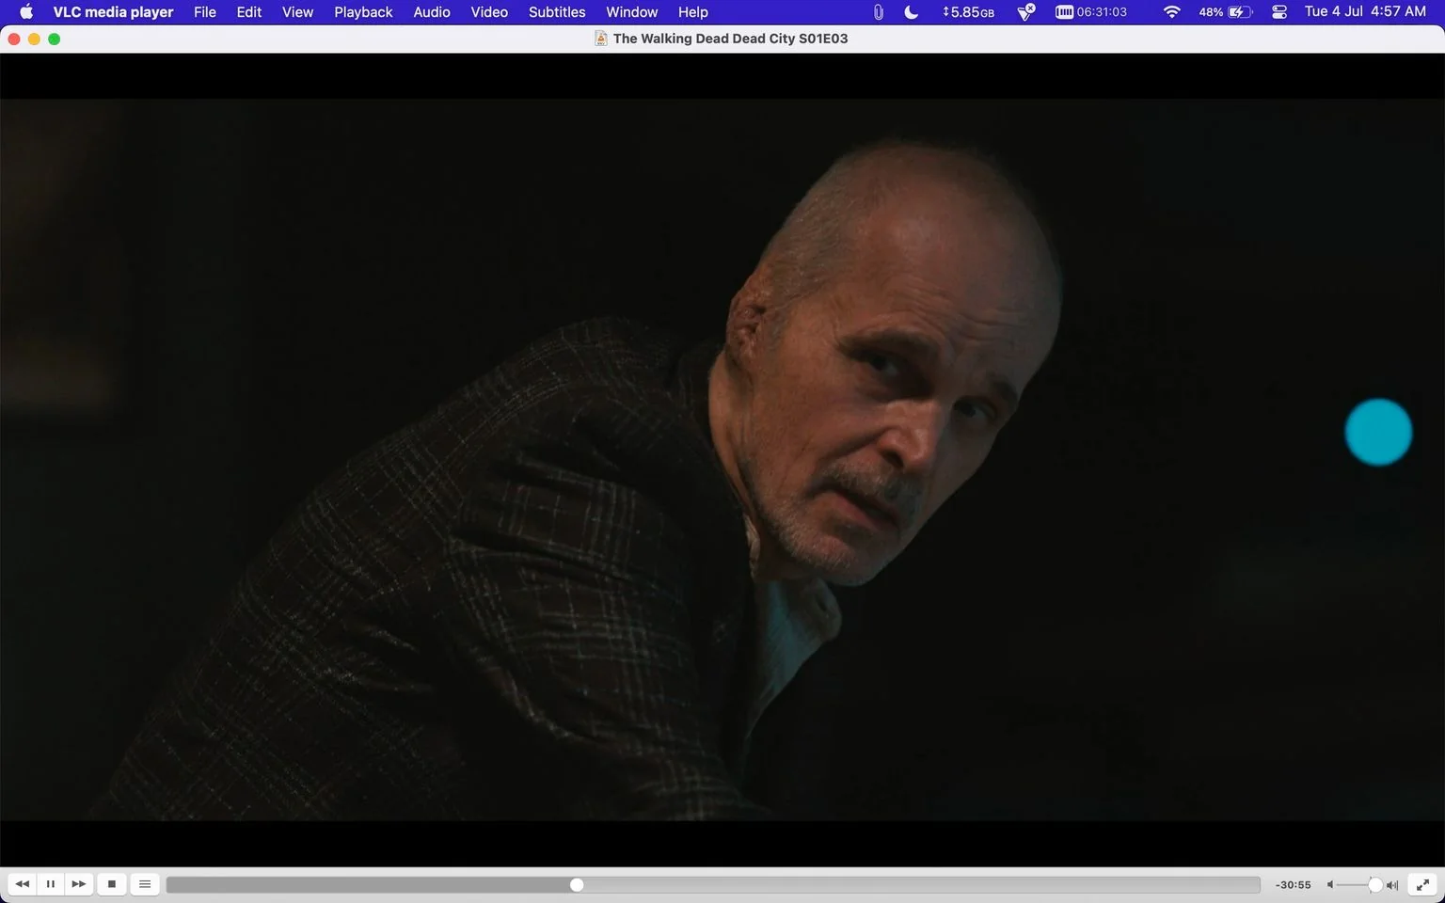
Task: Click the Do Not Disturb moon icon
Action: point(911,12)
